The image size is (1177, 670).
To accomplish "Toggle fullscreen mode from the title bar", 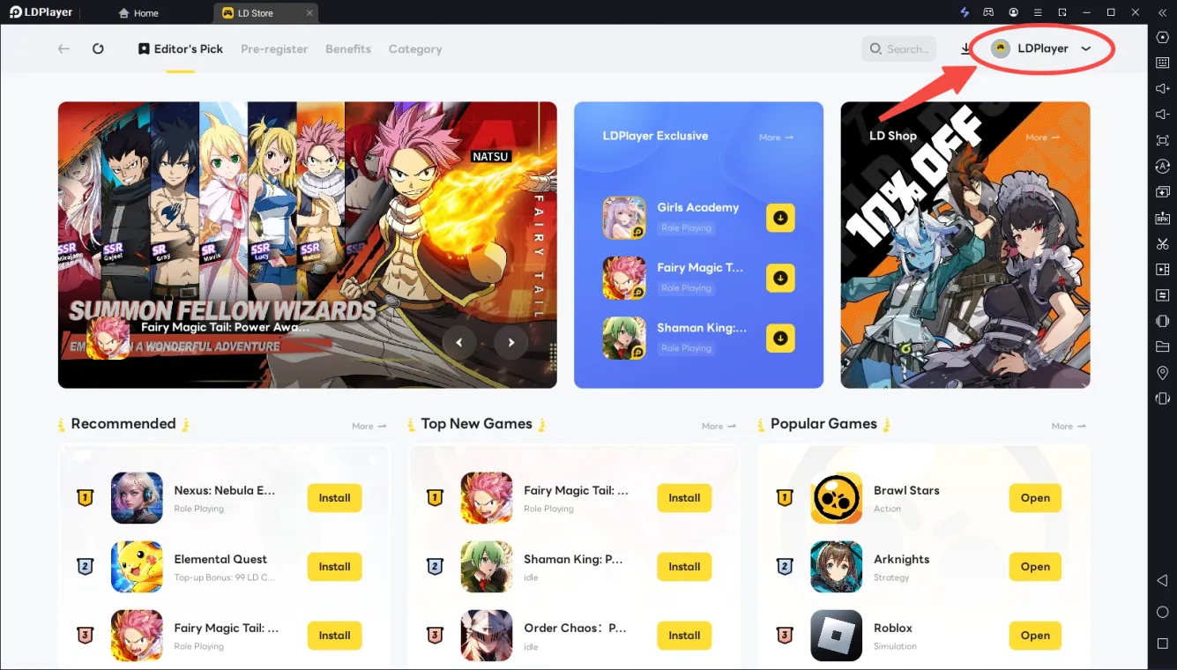I will click(x=1062, y=11).
